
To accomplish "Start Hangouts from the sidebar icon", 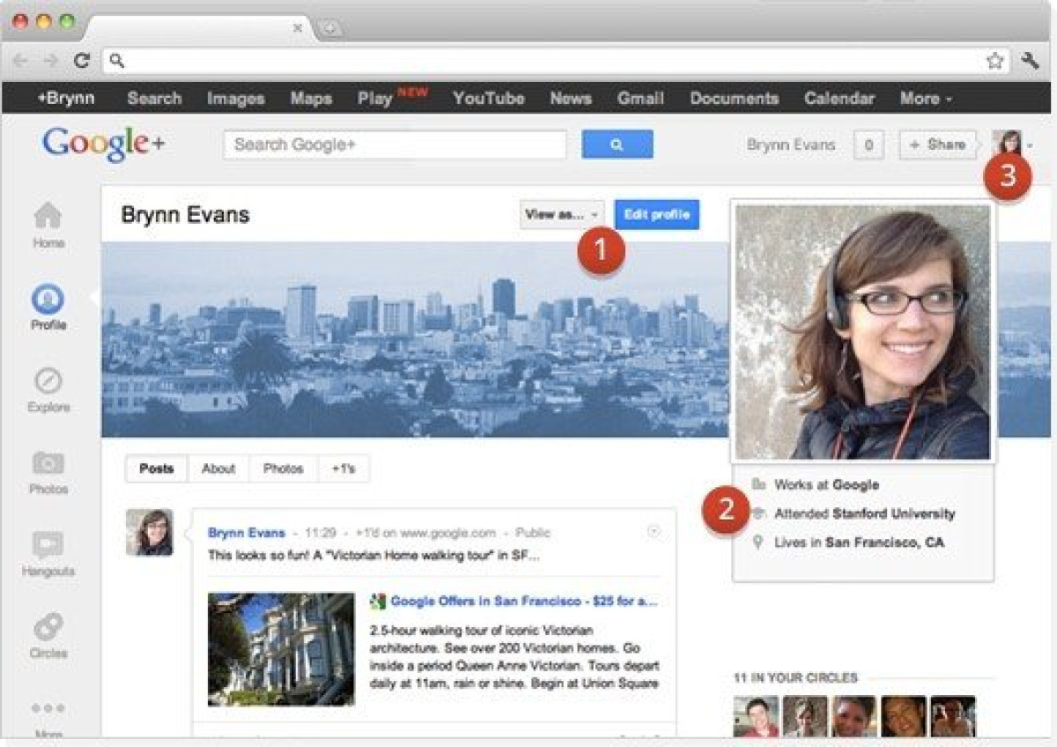I will [48, 545].
